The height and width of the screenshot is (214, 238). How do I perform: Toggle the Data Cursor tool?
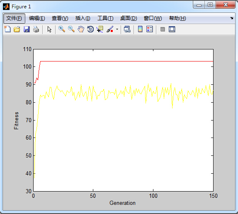[100, 29]
